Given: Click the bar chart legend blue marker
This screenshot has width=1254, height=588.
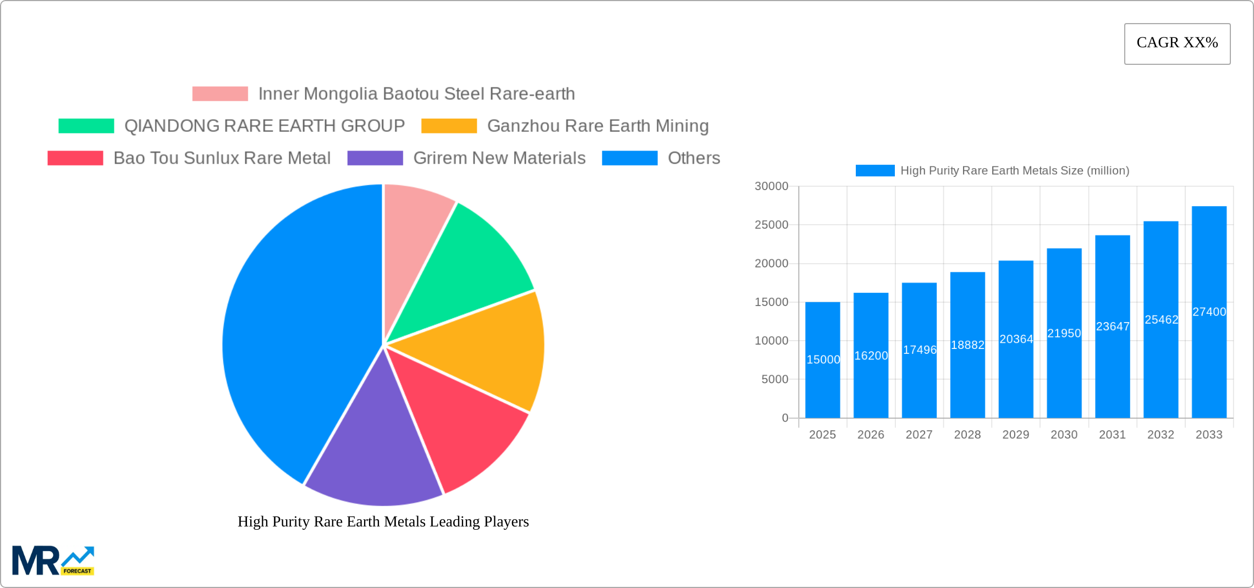Looking at the screenshot, I should [876, 170].
